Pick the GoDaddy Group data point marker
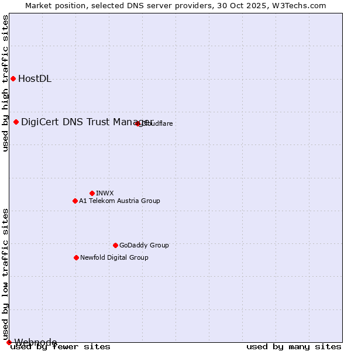This screenshot has width=351, height=351. tap(115, 245)
